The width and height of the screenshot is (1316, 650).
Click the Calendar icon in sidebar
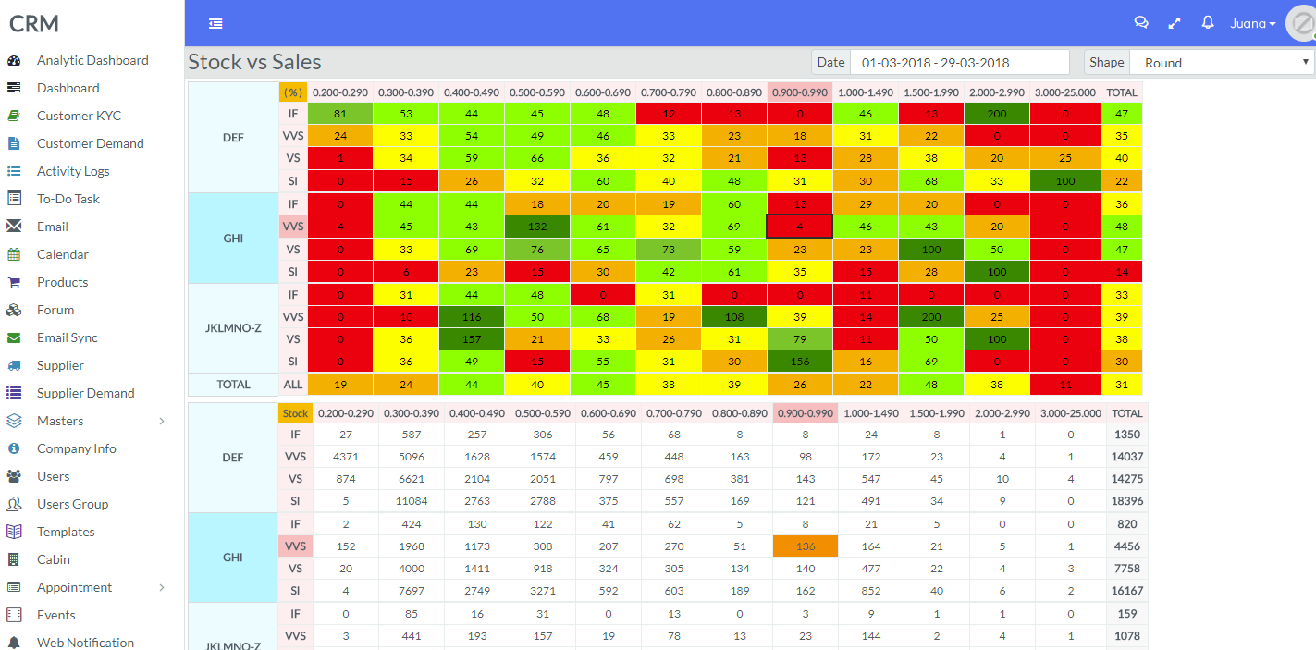14,254
